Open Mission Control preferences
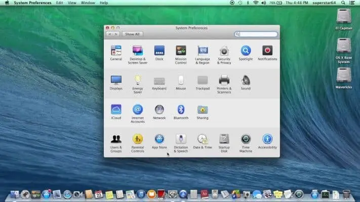Image resolution: width=360 pixels, height=202 pixels. [x=181, y=55]
